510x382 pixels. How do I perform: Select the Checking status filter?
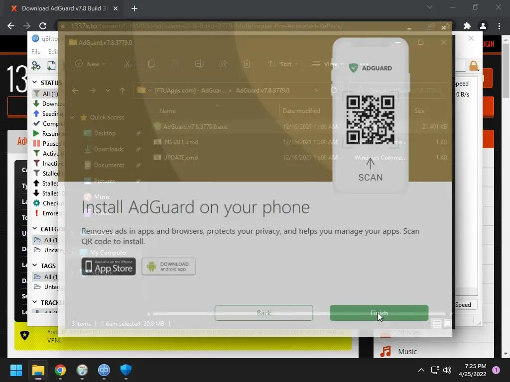[x=48, y=203]
